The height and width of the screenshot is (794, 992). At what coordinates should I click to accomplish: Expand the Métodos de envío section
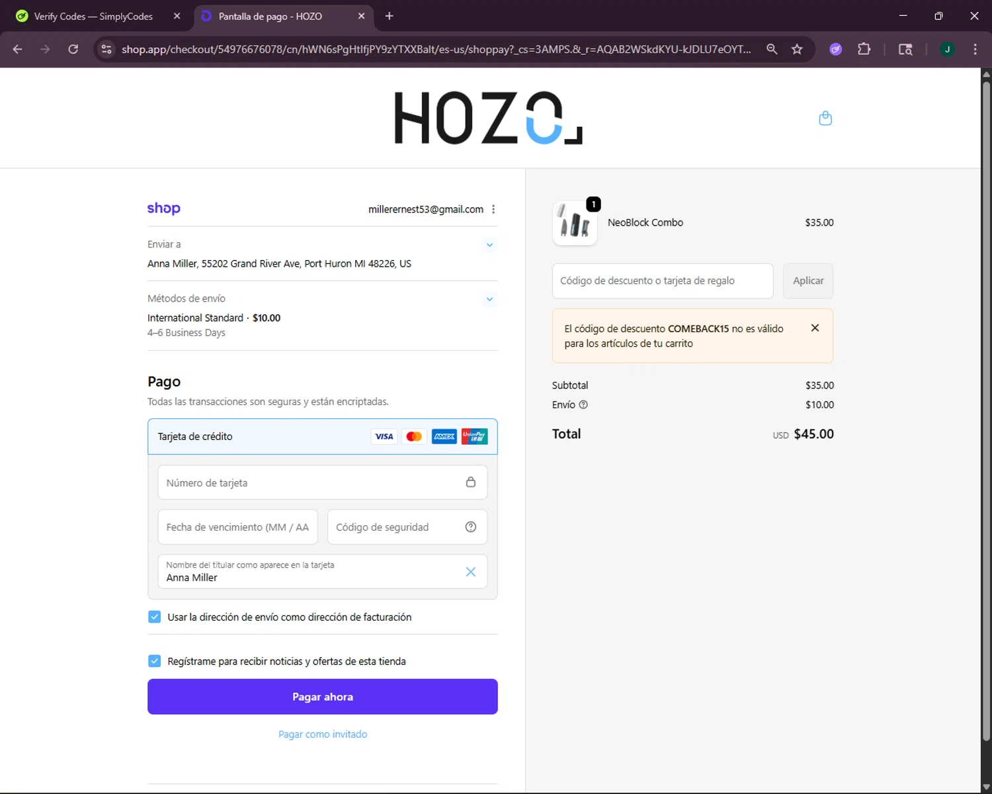tap(489, 299)
